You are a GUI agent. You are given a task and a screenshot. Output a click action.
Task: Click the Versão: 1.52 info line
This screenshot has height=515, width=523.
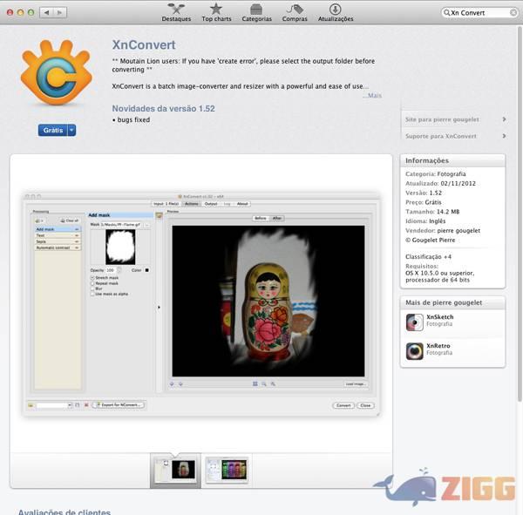tap(424, 193)
